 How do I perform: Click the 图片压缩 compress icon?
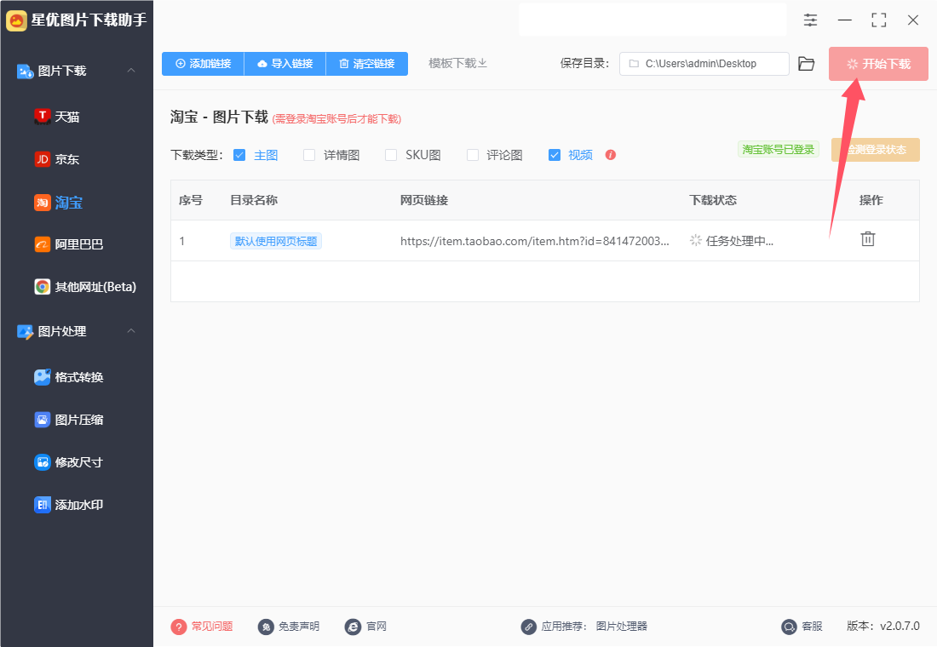coord(43,420)
